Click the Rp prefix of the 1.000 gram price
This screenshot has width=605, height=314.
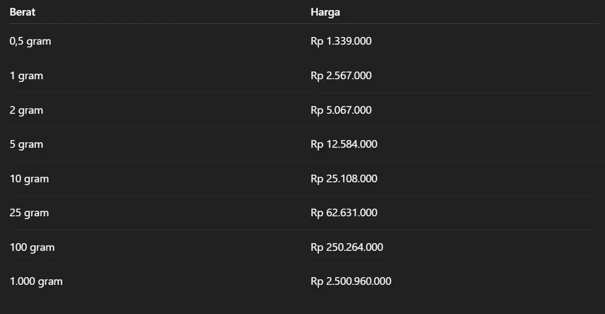[317, 282]
